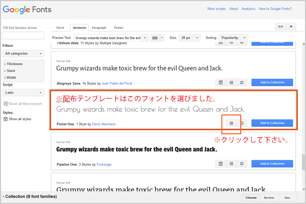Open the More scripts link
The height and width of the screenshot is (204, 306).
coord(216,9)
